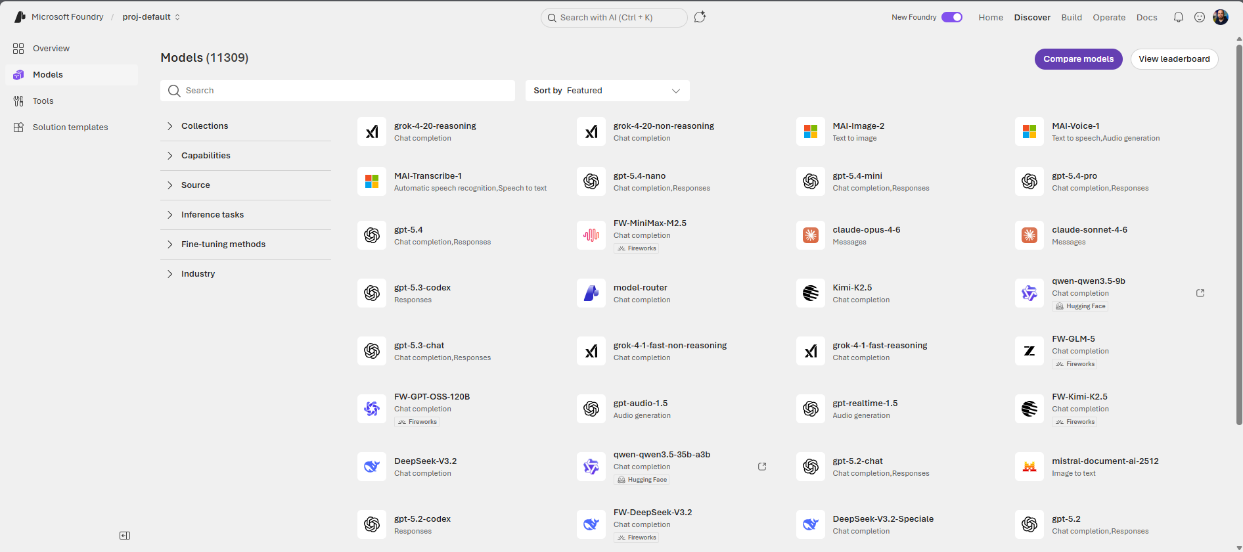This screenshot has height=552, width=1243.
Task: Click the notifications bell icon
Action: point(1179,17)
